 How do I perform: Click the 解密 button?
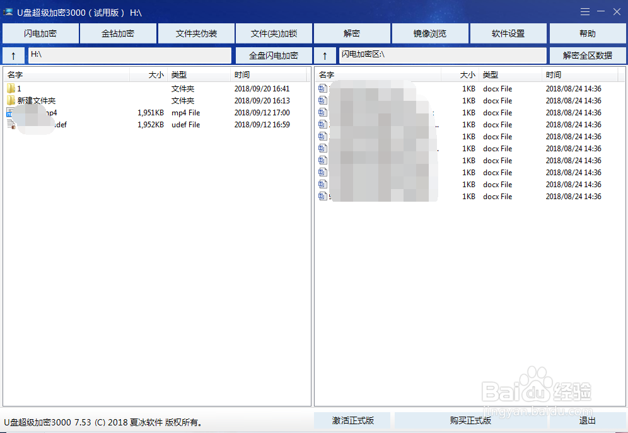[x=352, y=33]
